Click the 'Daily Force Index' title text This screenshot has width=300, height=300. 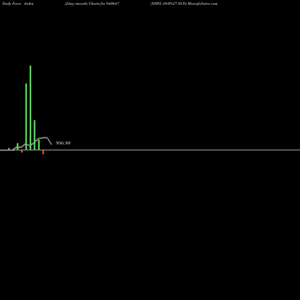18,4
